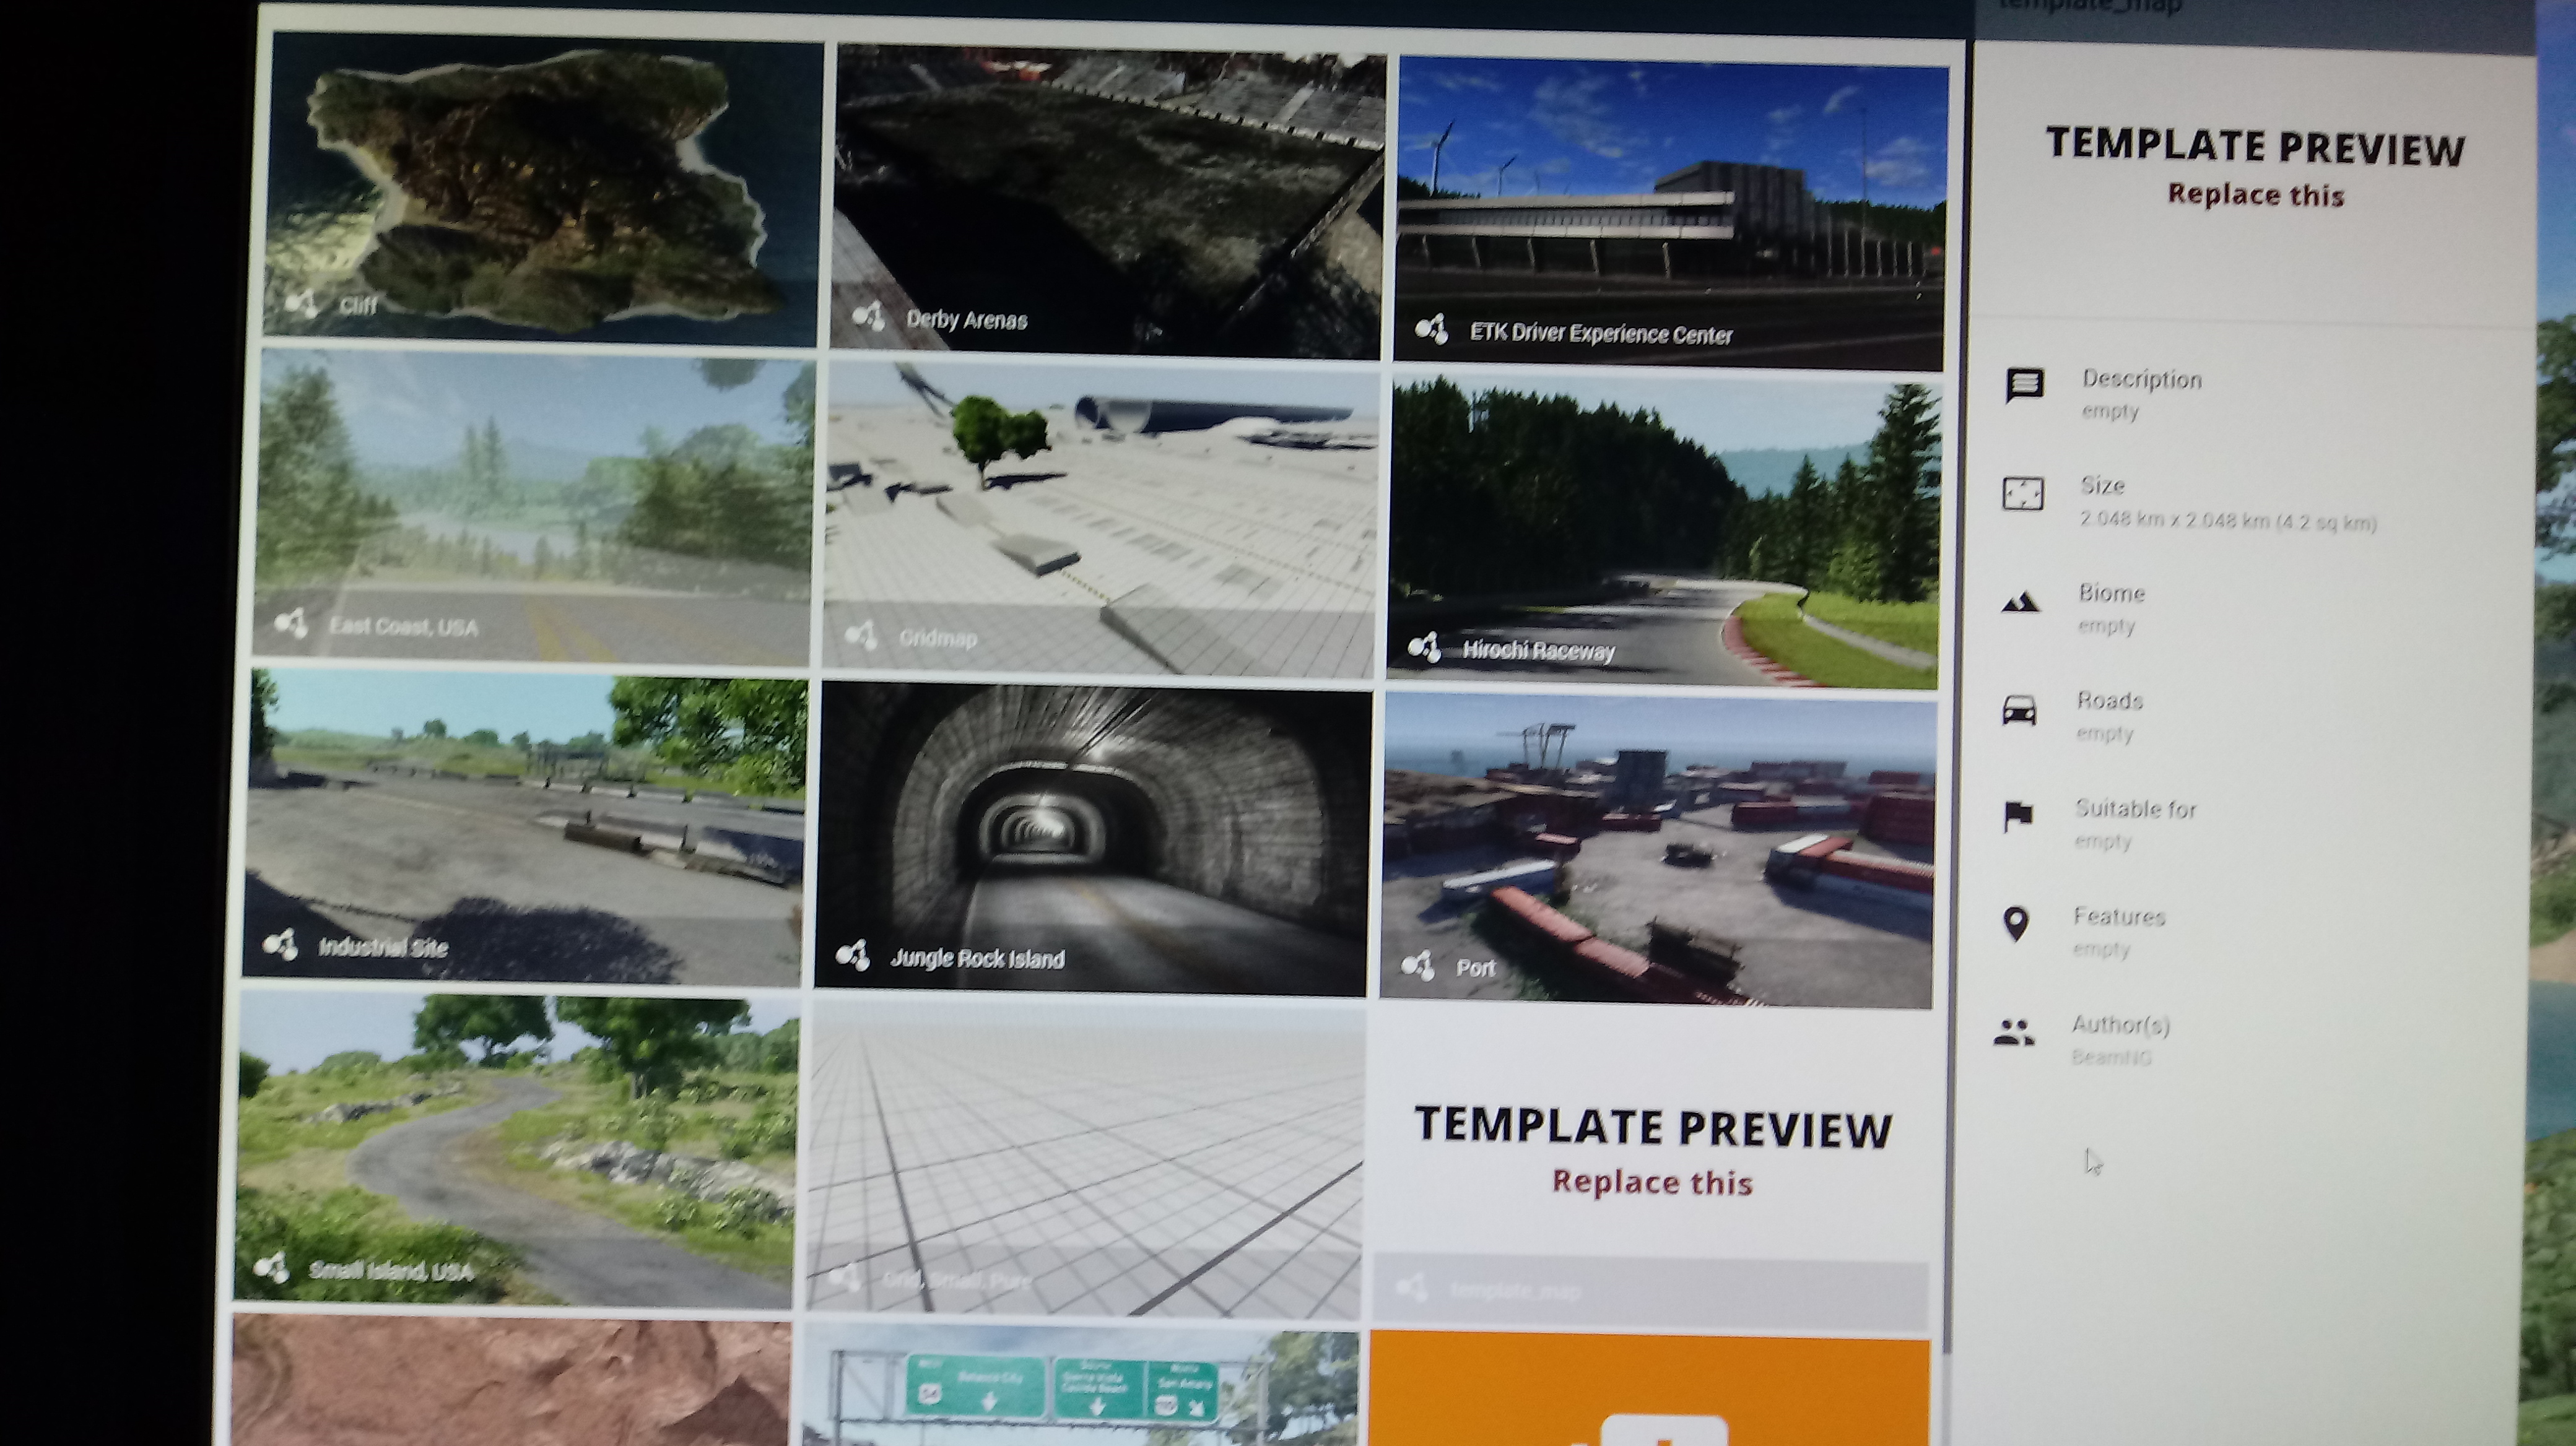Image resolution: width=2576 pixels, height=1446 pixels.
Task: Select the Industrial Site map
Action: (x=524, y=828)
